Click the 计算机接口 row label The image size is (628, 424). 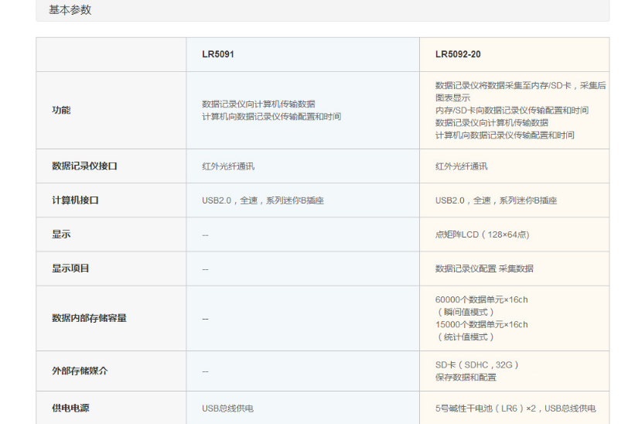pos(75,200)
